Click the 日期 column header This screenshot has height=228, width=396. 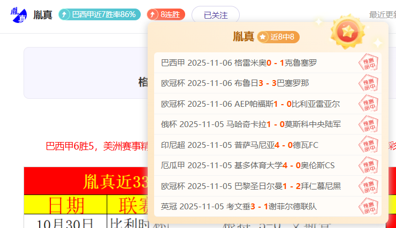(66, 205)
